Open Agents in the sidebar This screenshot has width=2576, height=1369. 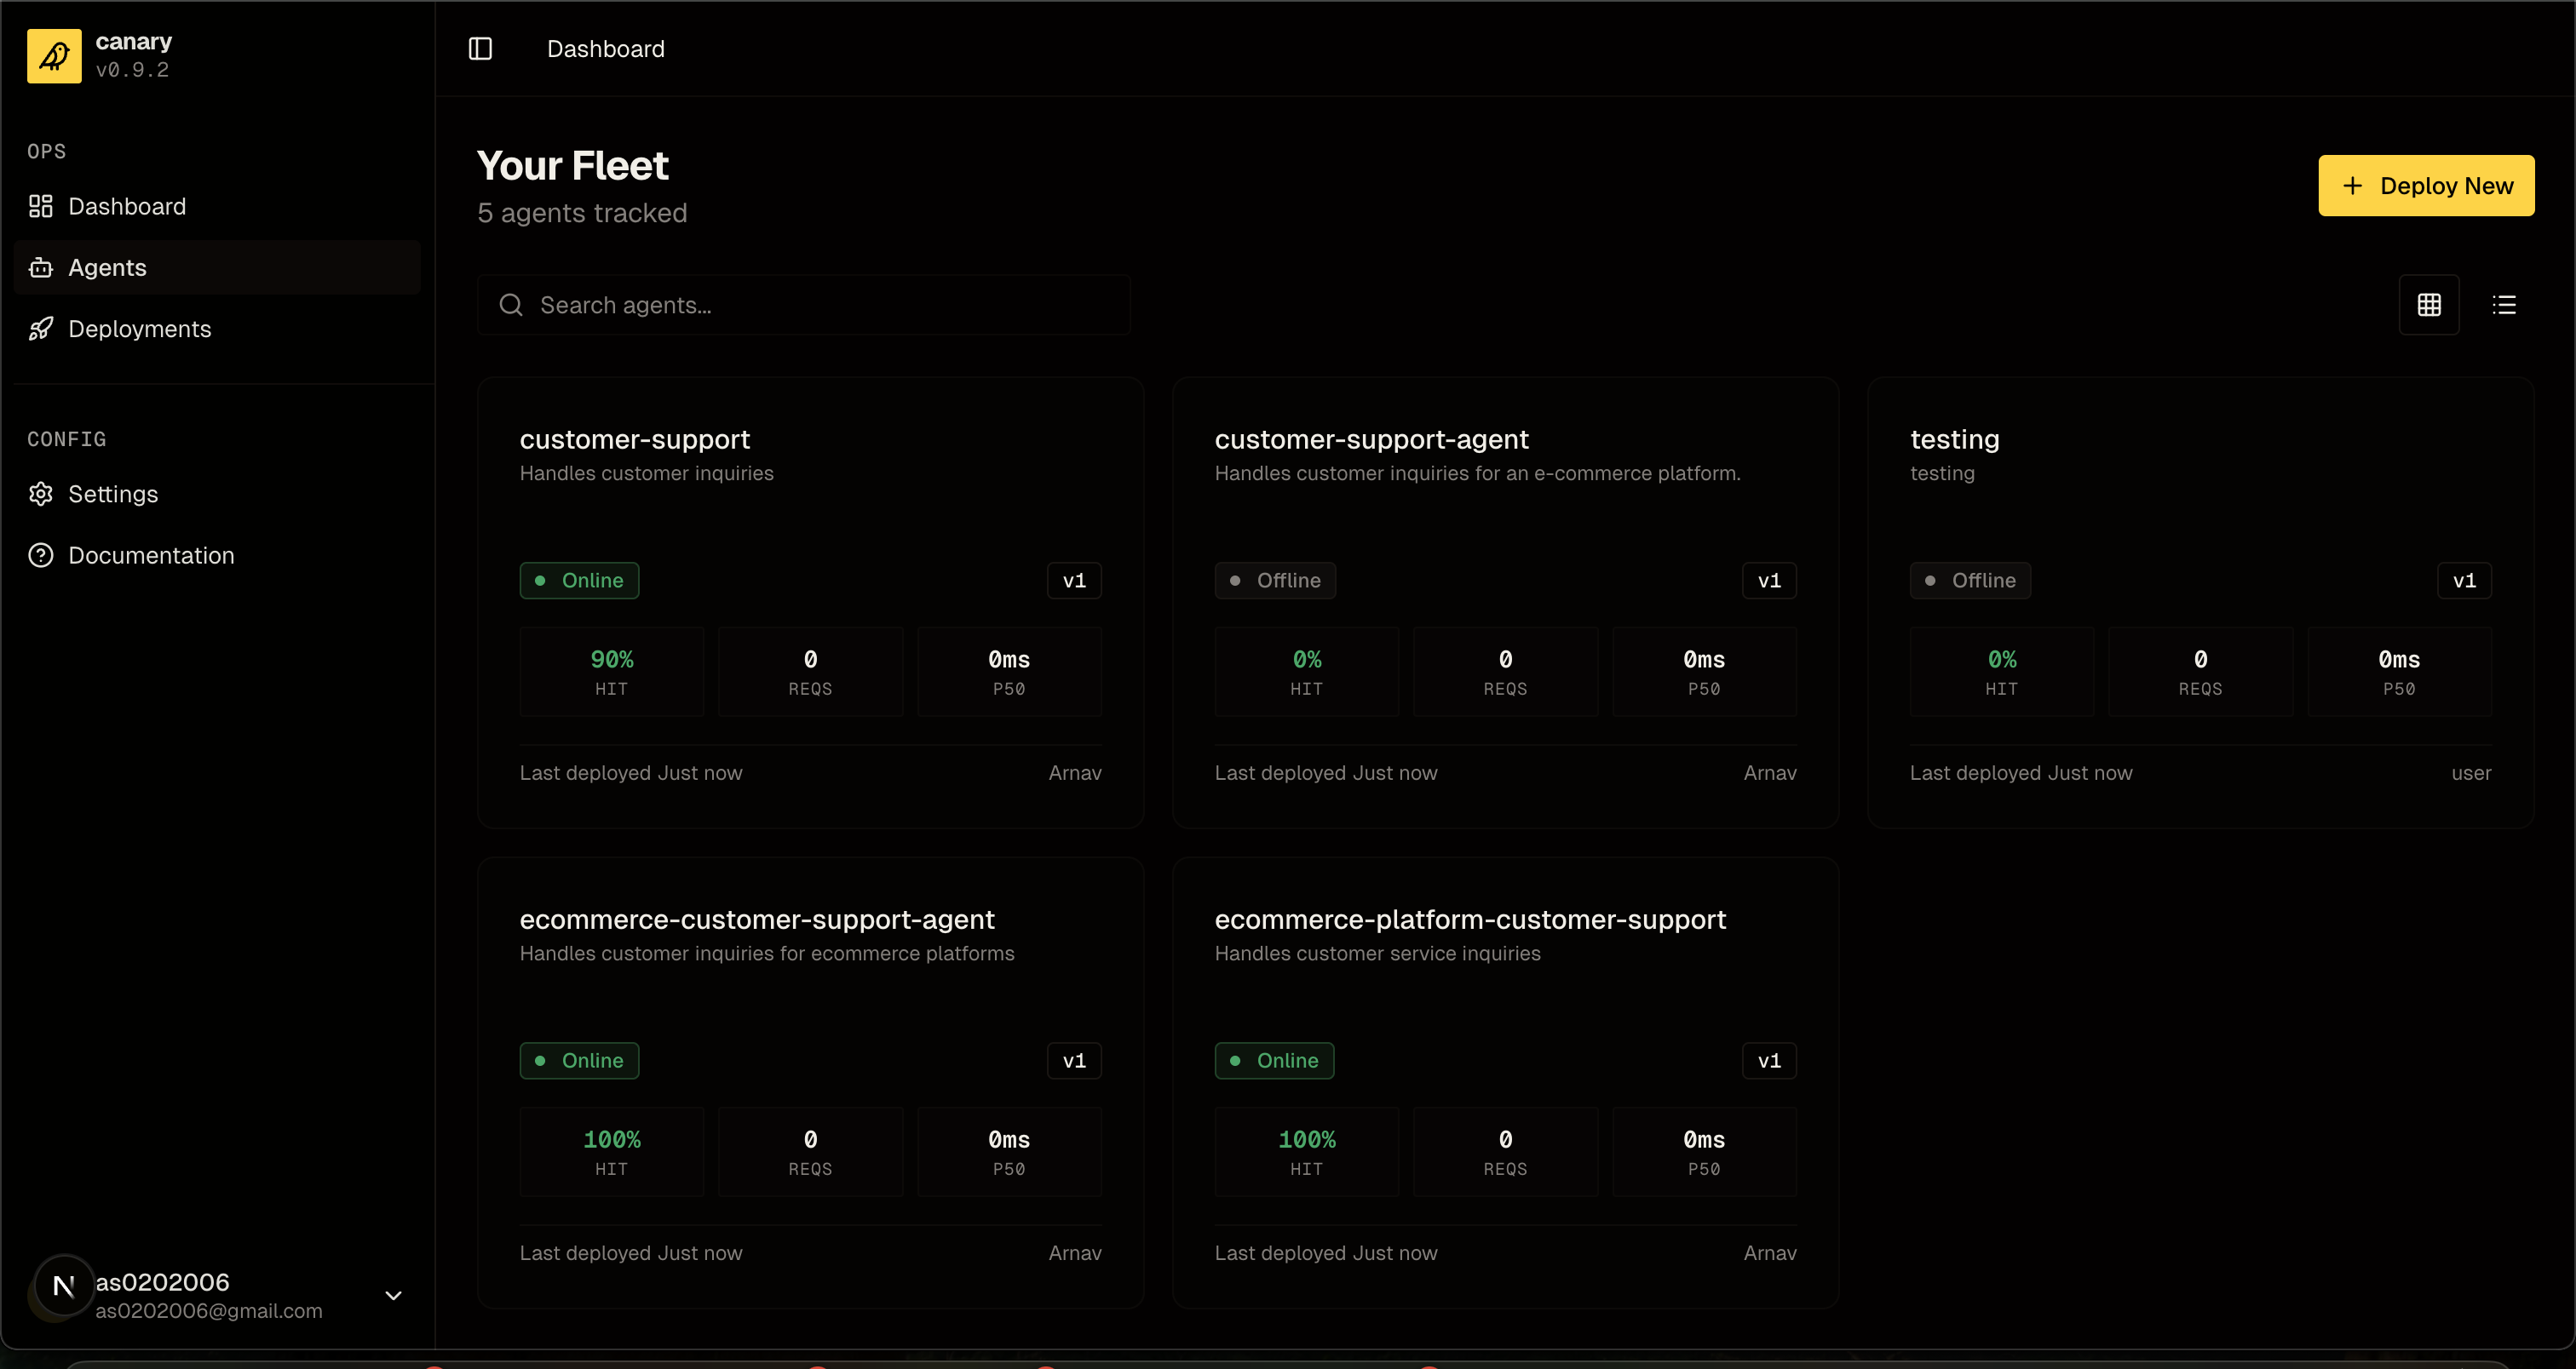point(107,268)
